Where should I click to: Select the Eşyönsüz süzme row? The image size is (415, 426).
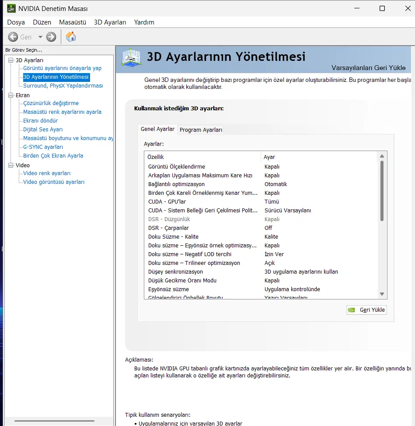pyautogui.click(x=260, y=289)
